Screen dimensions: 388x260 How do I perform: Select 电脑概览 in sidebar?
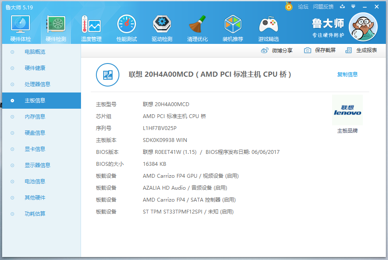[42, 52]
